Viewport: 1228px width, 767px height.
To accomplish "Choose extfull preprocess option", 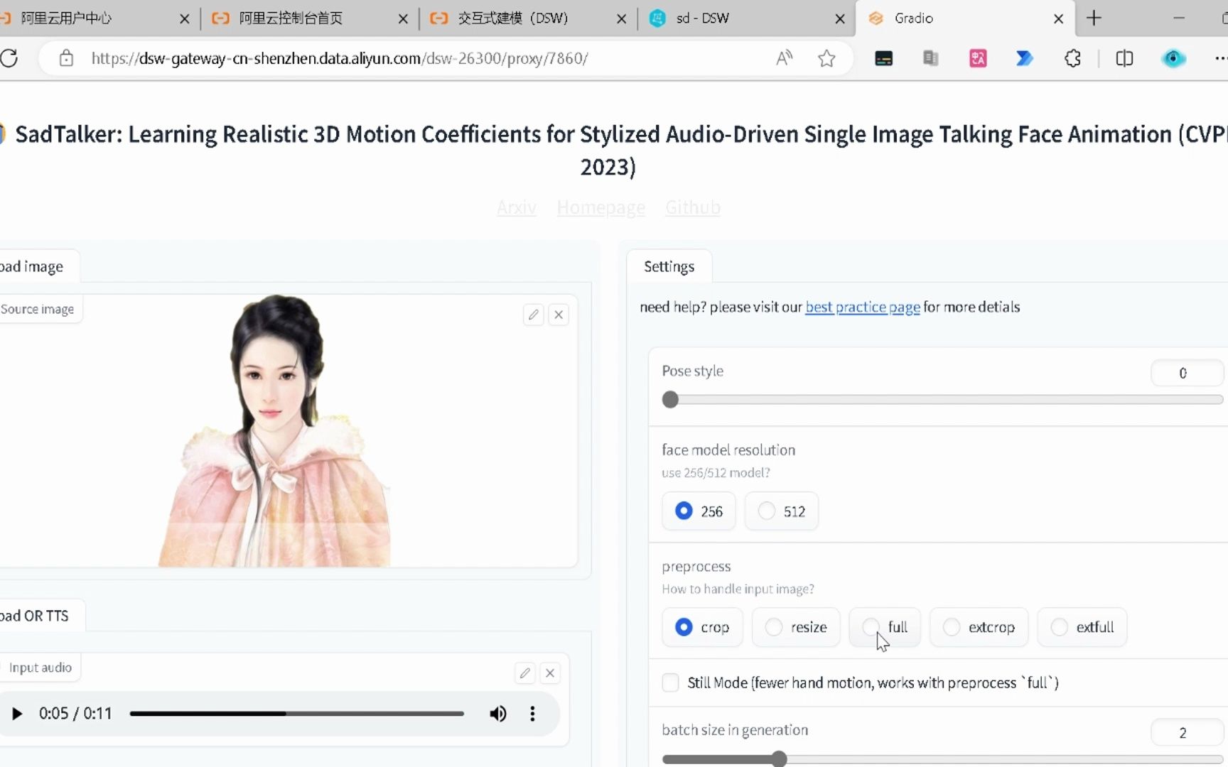I will click(x=1082, y=627).
